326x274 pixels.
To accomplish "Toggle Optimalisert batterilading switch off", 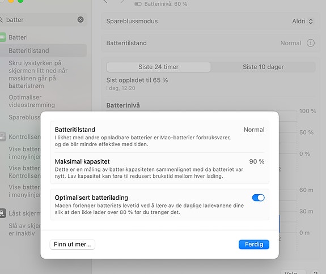I will [258, 198].
